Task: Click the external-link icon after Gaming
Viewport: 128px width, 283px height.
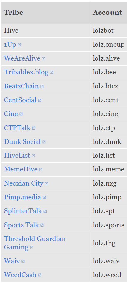Action: 31,247
